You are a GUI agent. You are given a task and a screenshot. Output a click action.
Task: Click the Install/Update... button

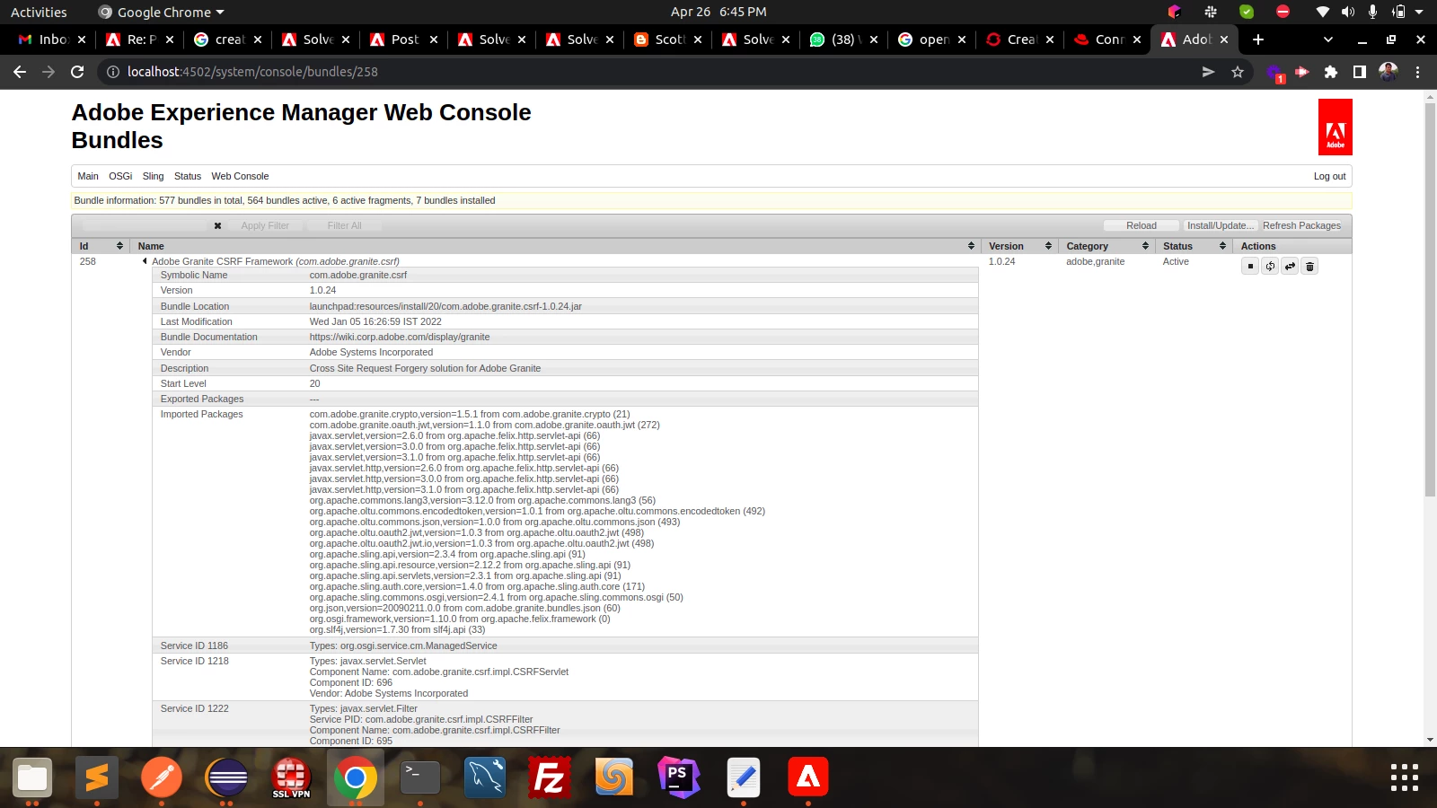1221,226
